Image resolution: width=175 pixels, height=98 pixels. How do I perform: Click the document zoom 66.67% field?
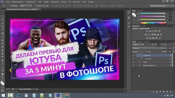point(8,89)
